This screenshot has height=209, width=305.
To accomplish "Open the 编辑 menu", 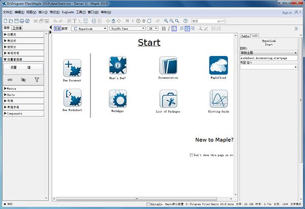I will [19, 12].
